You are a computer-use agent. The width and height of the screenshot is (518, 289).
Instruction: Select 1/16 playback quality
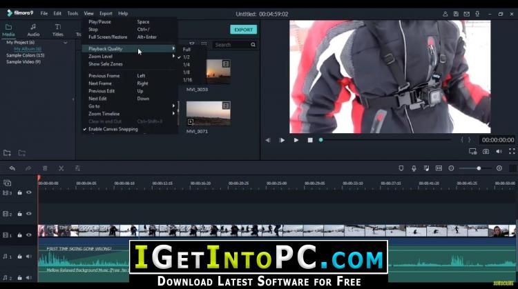187,80
